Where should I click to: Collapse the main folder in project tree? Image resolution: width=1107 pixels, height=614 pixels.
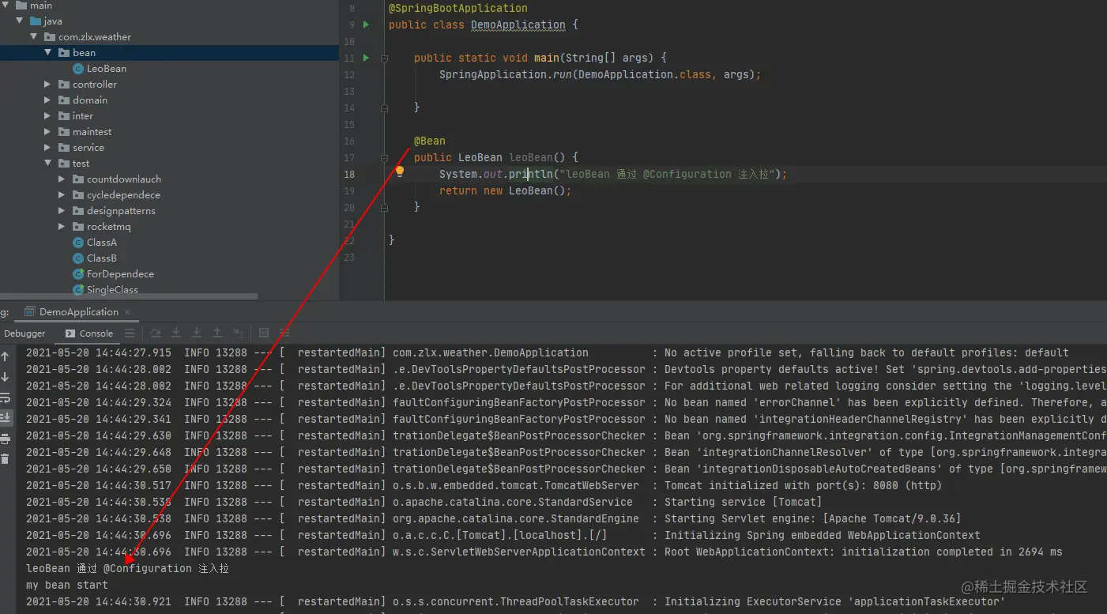(x=6, y=6)
